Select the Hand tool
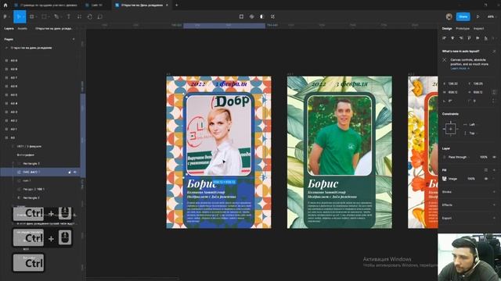The width and height of the screenshot is (501, 281). pyautogui.click(x=90, y=16)
